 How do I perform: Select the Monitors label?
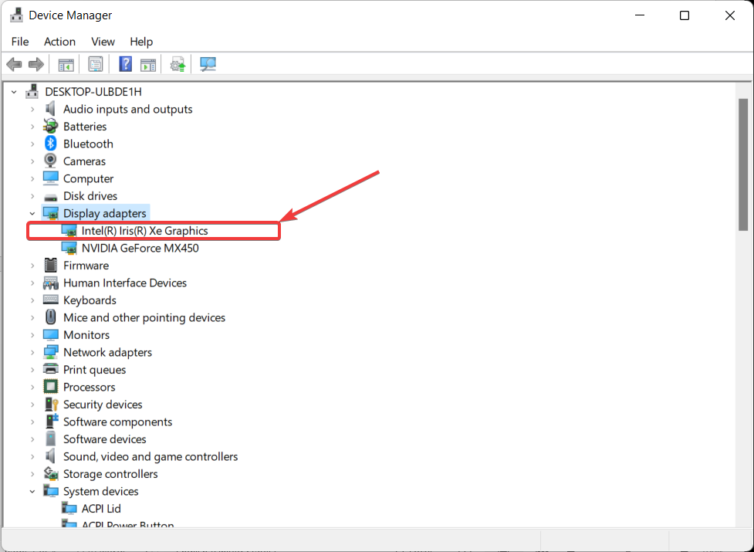point(86,334)
